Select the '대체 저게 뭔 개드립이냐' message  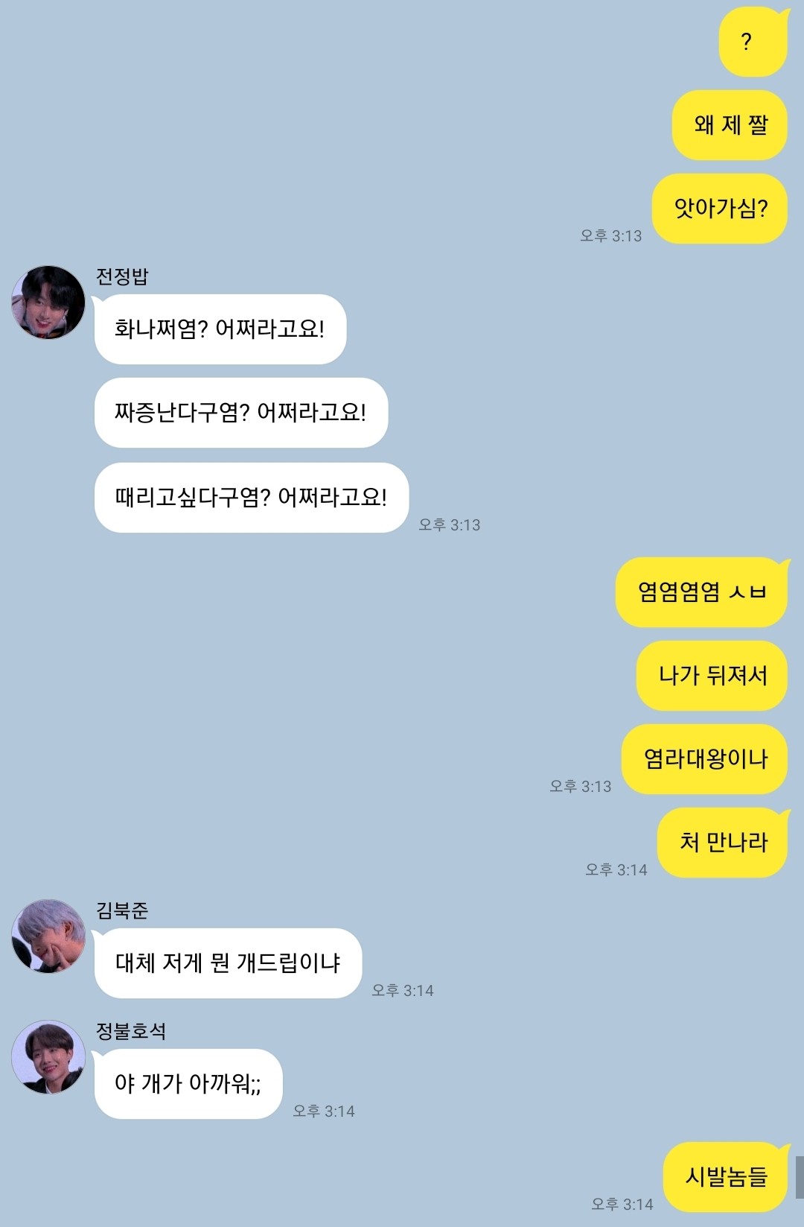(228, 963)
